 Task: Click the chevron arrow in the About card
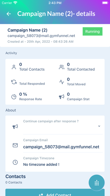click(x=99, y=126)
